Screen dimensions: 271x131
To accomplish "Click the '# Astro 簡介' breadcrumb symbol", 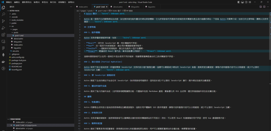I will point(115,11).
